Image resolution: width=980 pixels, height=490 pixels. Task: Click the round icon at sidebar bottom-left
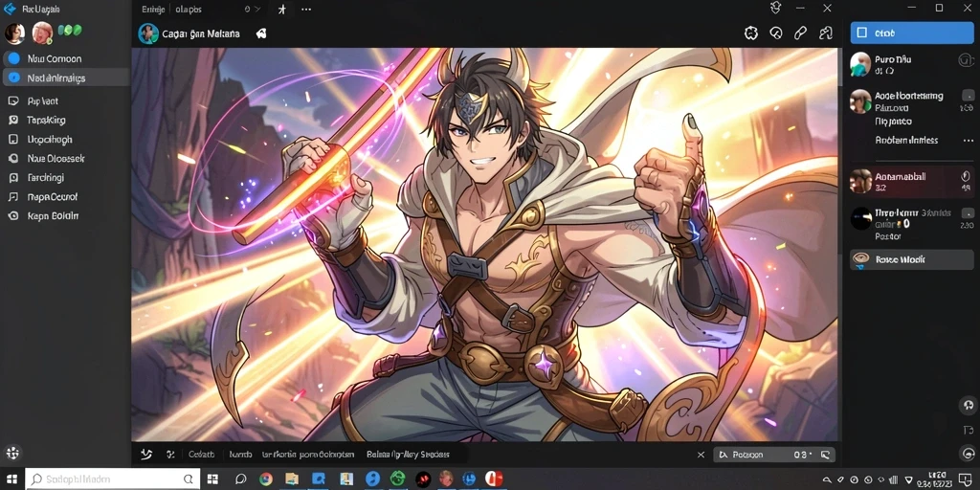tap(12, 453)
